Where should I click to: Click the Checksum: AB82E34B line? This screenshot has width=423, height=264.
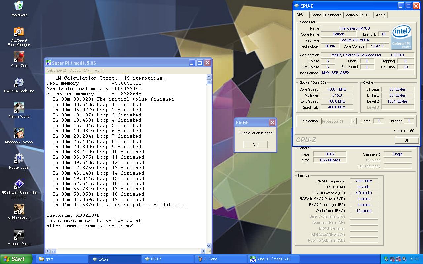point(73,215)
